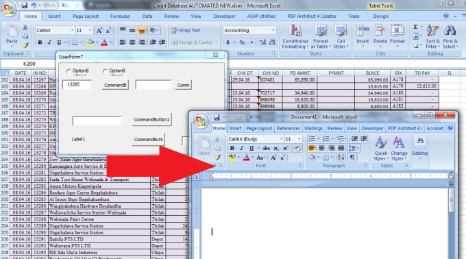
Task: Click the lower CommandButt button in UserForm7
Action: [x=148, y=139]
